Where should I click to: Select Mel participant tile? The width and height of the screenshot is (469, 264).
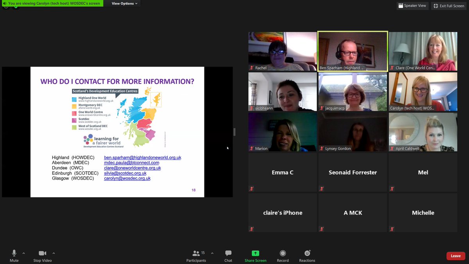pos(423,172)
